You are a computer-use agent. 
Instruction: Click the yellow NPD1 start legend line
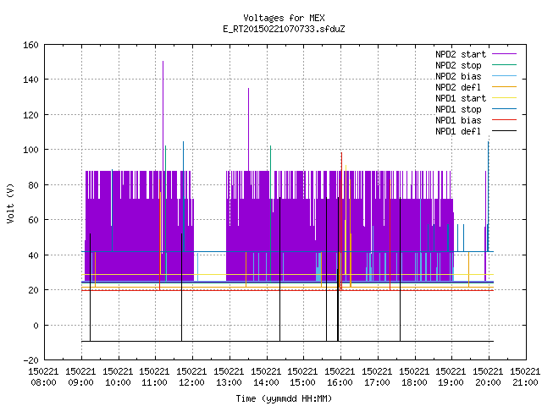pyautogui.click(x=504, y=98)
